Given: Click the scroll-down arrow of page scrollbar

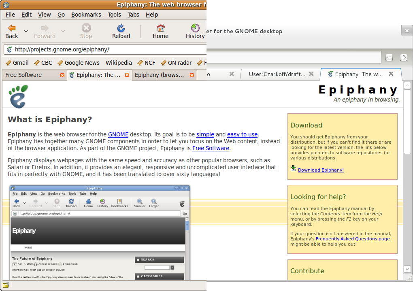Looking at the screenshot, I should pyautogui.click(x=407, y=269).
